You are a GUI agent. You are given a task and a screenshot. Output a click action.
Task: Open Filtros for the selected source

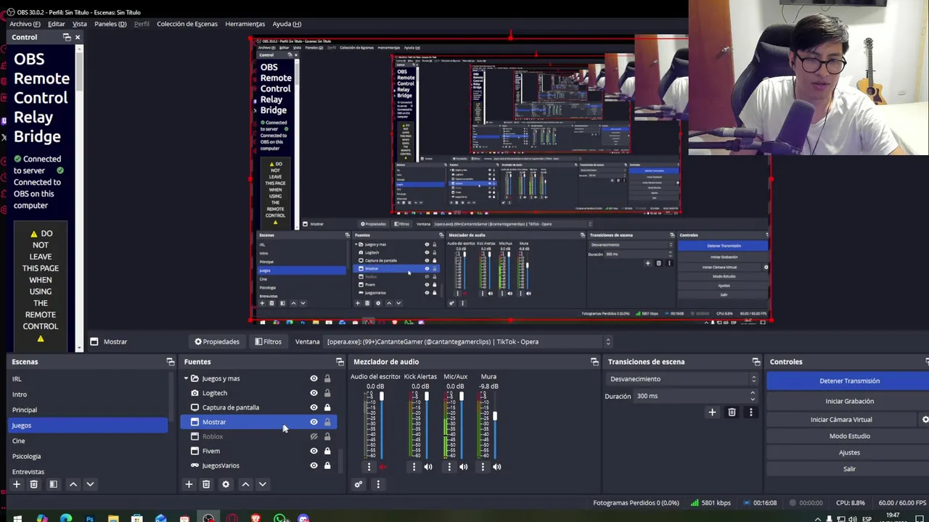(x=268, y=341)
